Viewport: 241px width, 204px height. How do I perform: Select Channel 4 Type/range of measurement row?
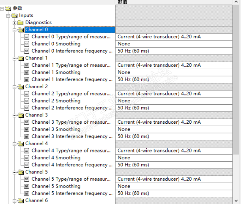coord(71,151)
